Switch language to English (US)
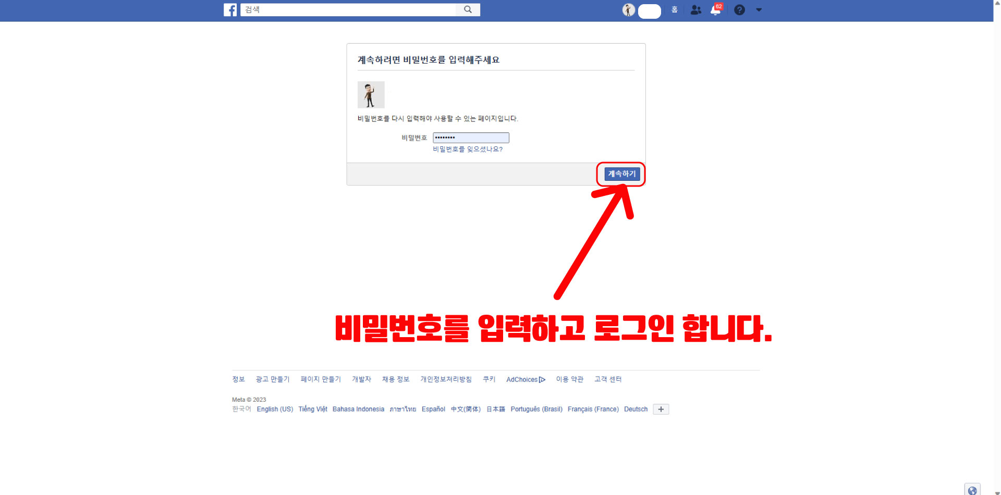 tap(274, 409)
